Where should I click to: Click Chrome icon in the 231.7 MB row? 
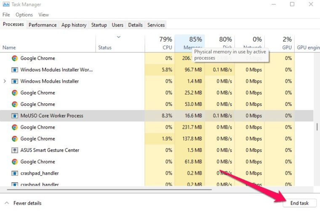14,127
